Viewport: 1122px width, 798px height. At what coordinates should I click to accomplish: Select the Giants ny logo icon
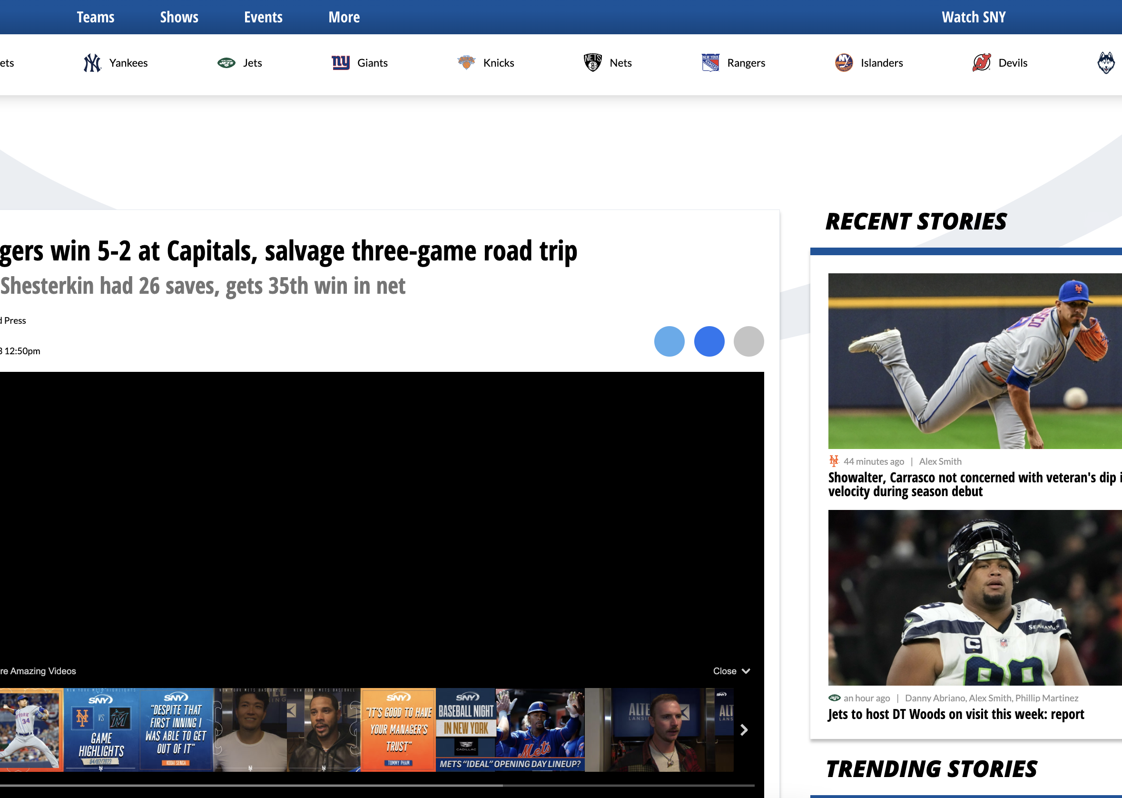(x=340, y=63)
